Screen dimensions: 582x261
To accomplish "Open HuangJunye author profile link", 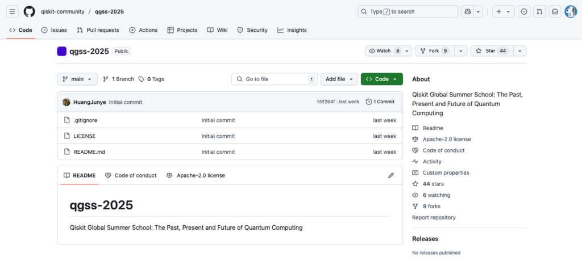I will click(89, 102).
